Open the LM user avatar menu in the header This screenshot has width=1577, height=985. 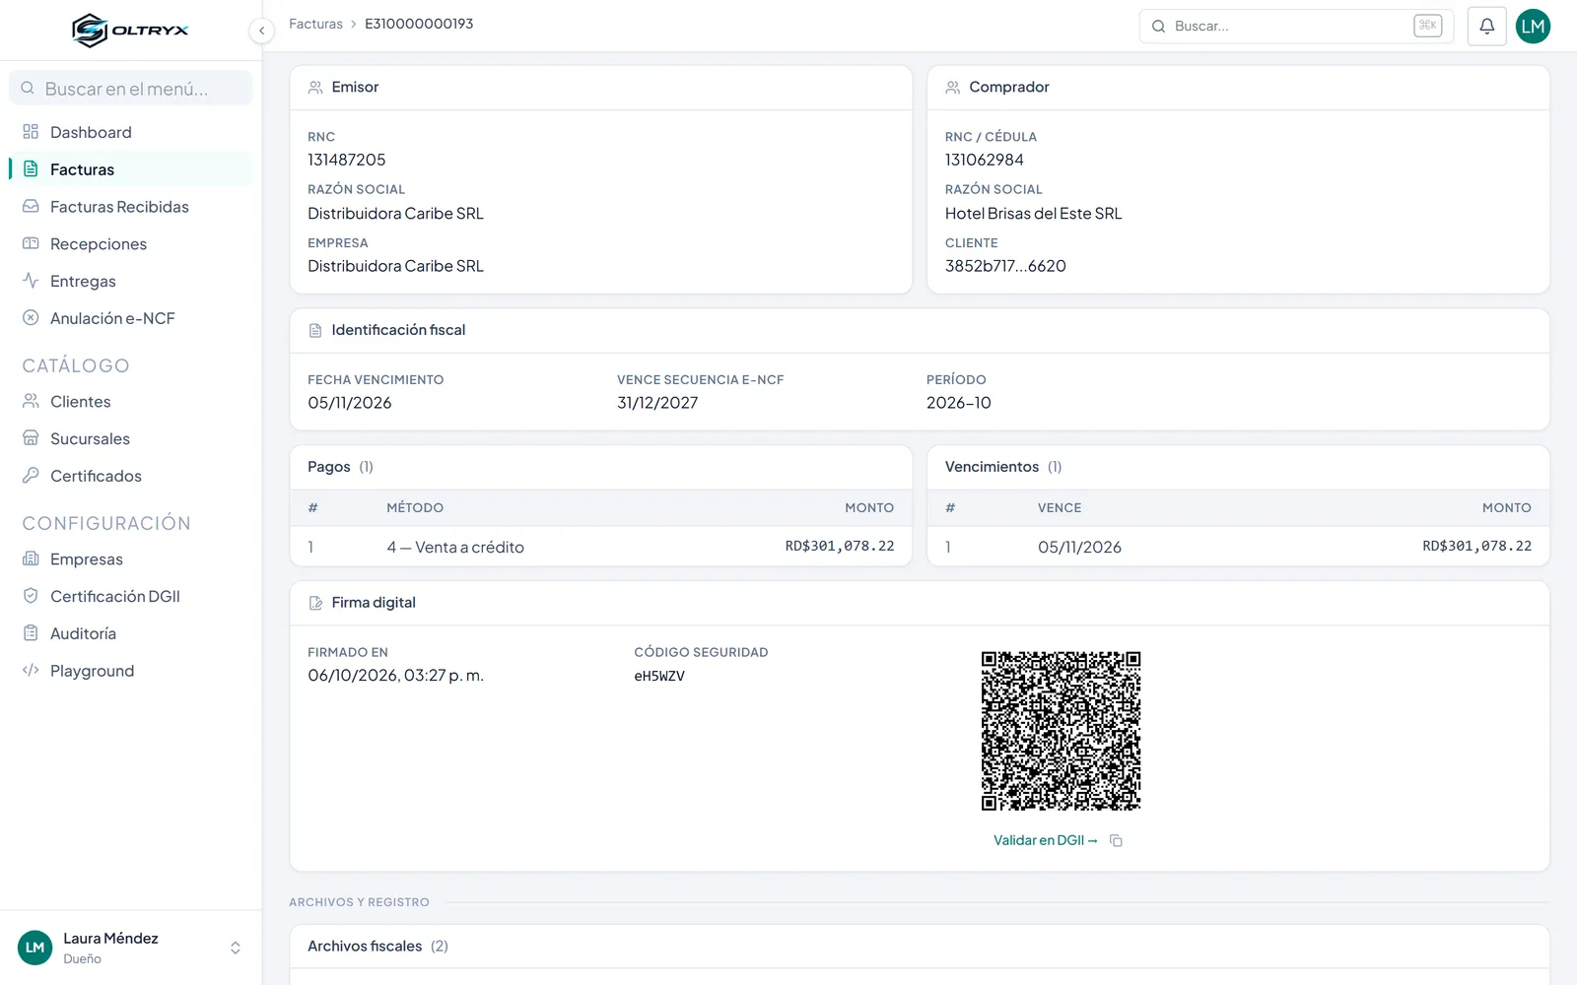pos(1533,27)
